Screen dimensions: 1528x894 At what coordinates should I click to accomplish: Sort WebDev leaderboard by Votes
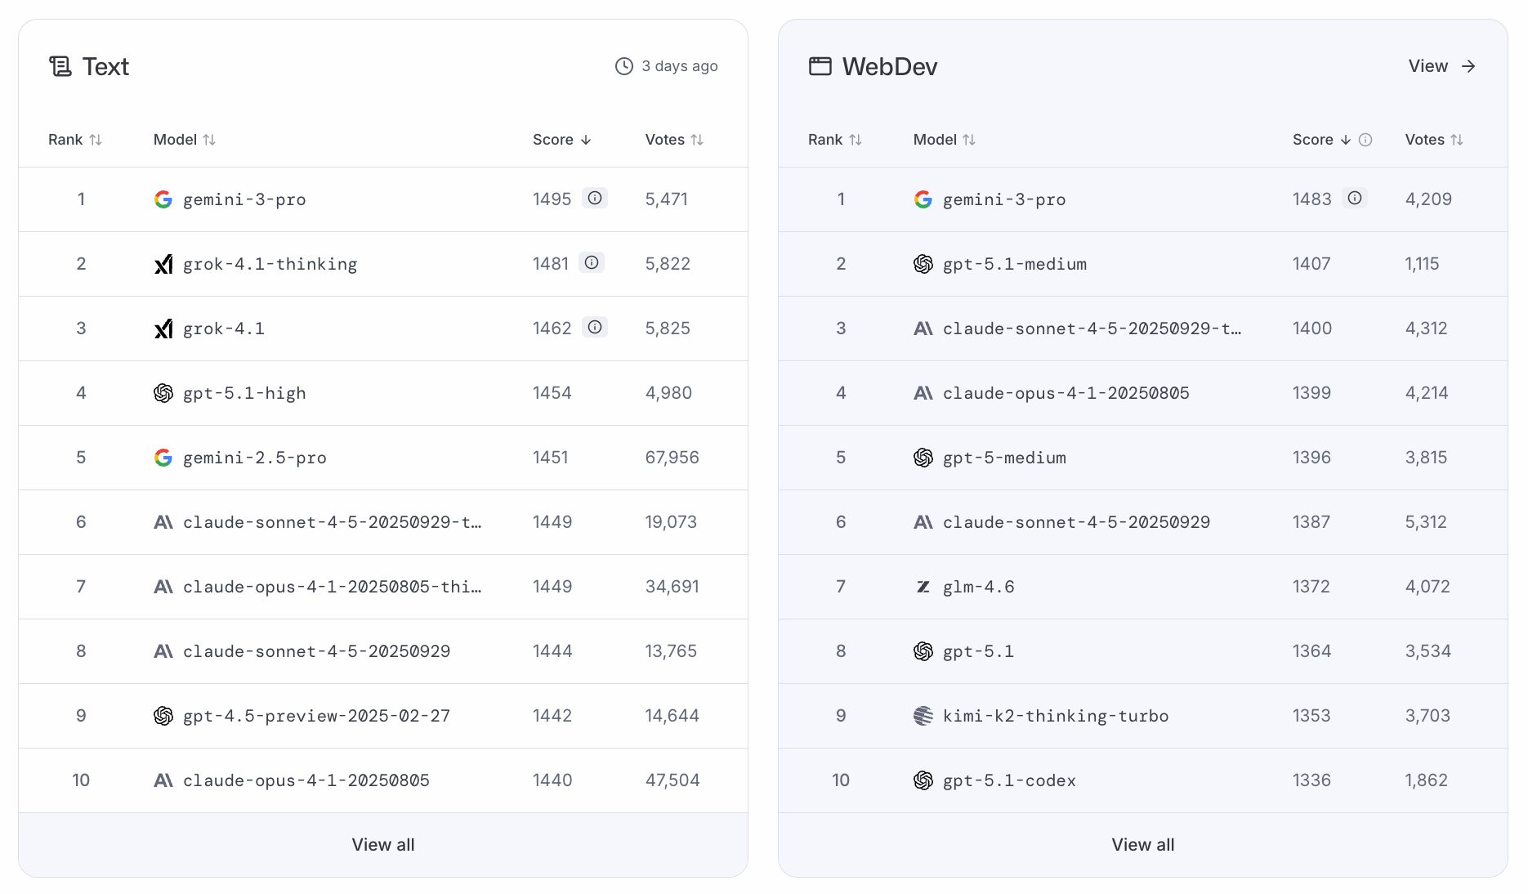click(x=1434, y=140)
